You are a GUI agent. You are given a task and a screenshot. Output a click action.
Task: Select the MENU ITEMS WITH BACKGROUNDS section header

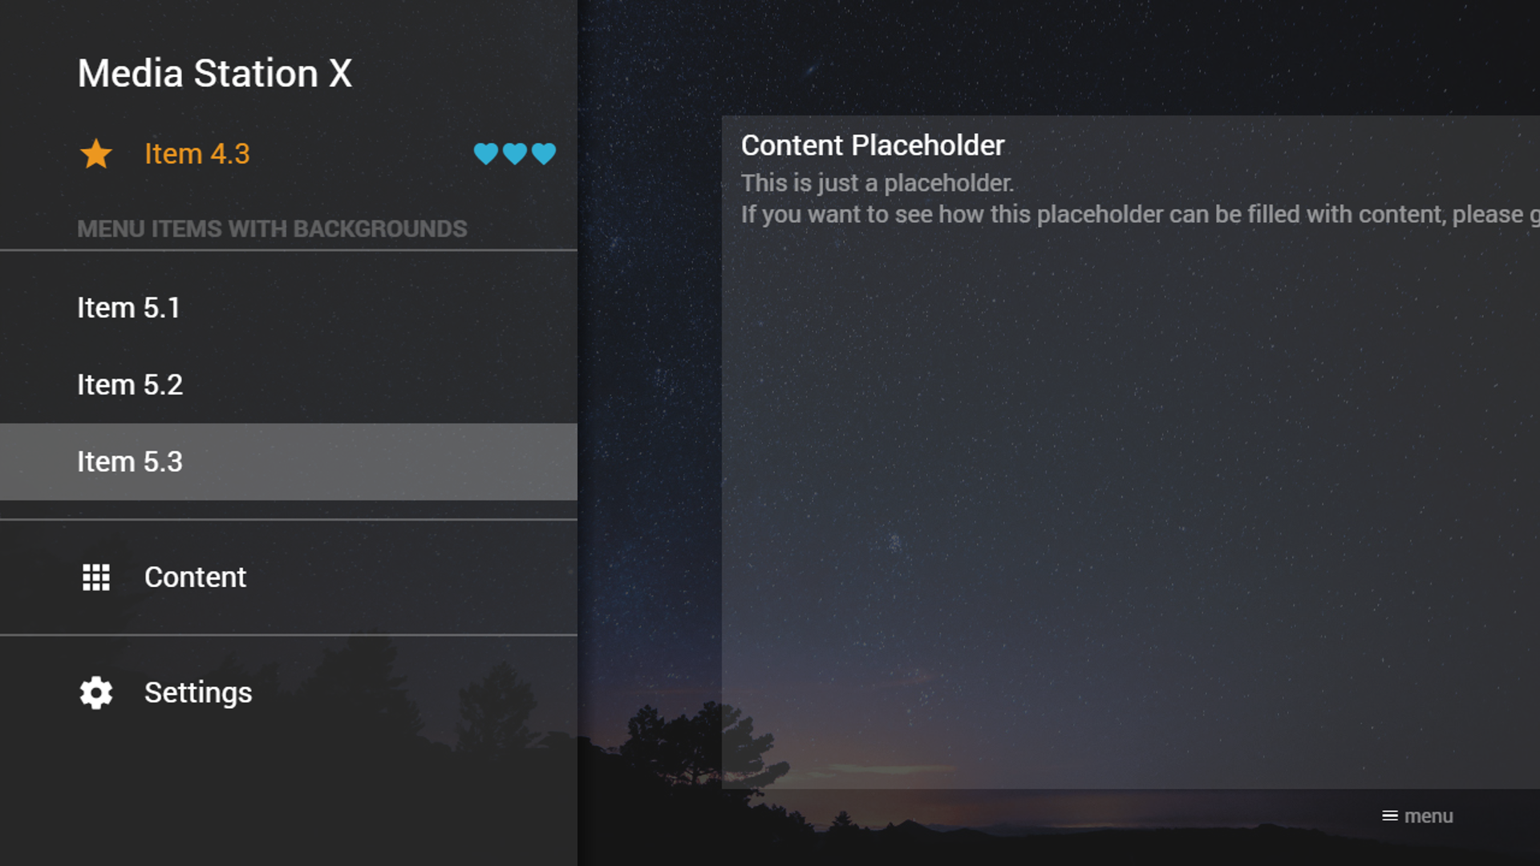273,228
